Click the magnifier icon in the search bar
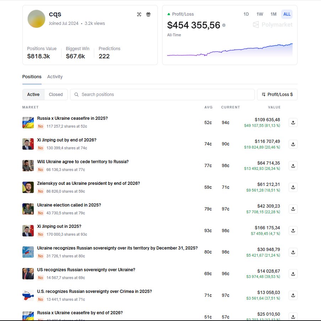 pyautogui.click(x=76, y=95)
